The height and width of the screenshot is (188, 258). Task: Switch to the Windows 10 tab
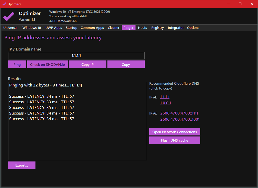click(x=32, y=28)
